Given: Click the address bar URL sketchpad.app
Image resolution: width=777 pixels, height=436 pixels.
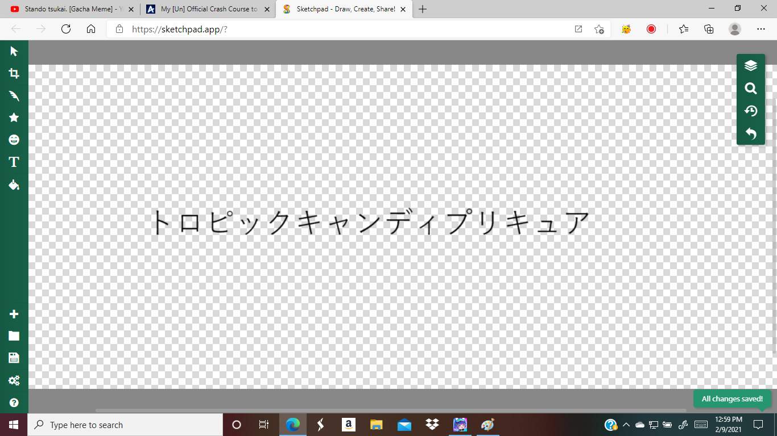Looking at the screenshot, I should [x=180, y=29].
